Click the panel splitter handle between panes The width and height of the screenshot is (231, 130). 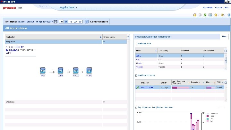132,85
